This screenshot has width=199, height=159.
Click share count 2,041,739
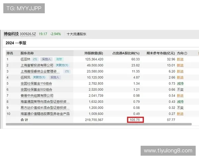(x=96, y=96)
